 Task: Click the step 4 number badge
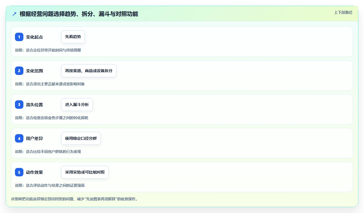coord(19,138)
